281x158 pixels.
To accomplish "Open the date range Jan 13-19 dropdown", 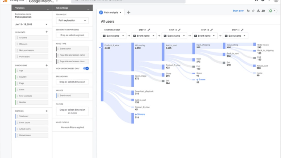I will pyautogui.click(x=31, y=24).
